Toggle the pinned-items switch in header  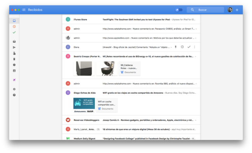[x=179, y=10]
